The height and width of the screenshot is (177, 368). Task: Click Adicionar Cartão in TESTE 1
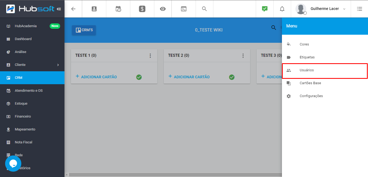(96, 77)
